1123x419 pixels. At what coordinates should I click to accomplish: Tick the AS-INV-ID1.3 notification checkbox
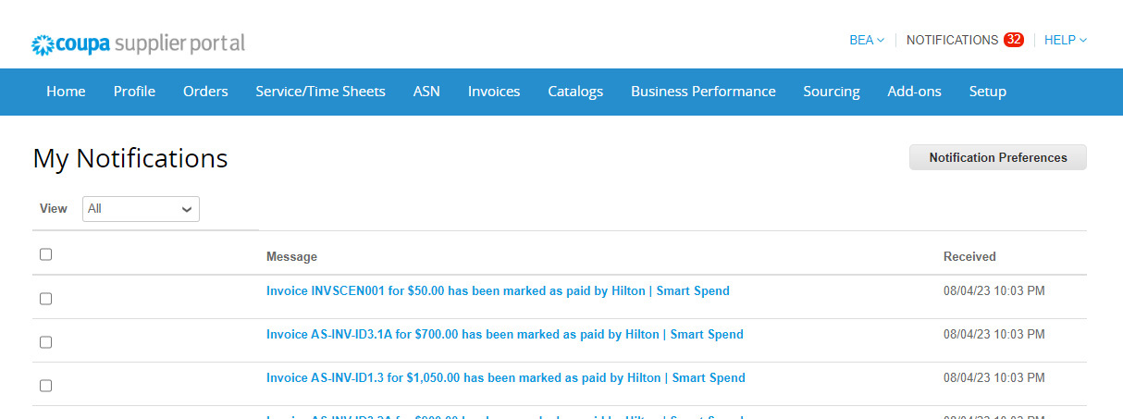click(x=46, y=386)
